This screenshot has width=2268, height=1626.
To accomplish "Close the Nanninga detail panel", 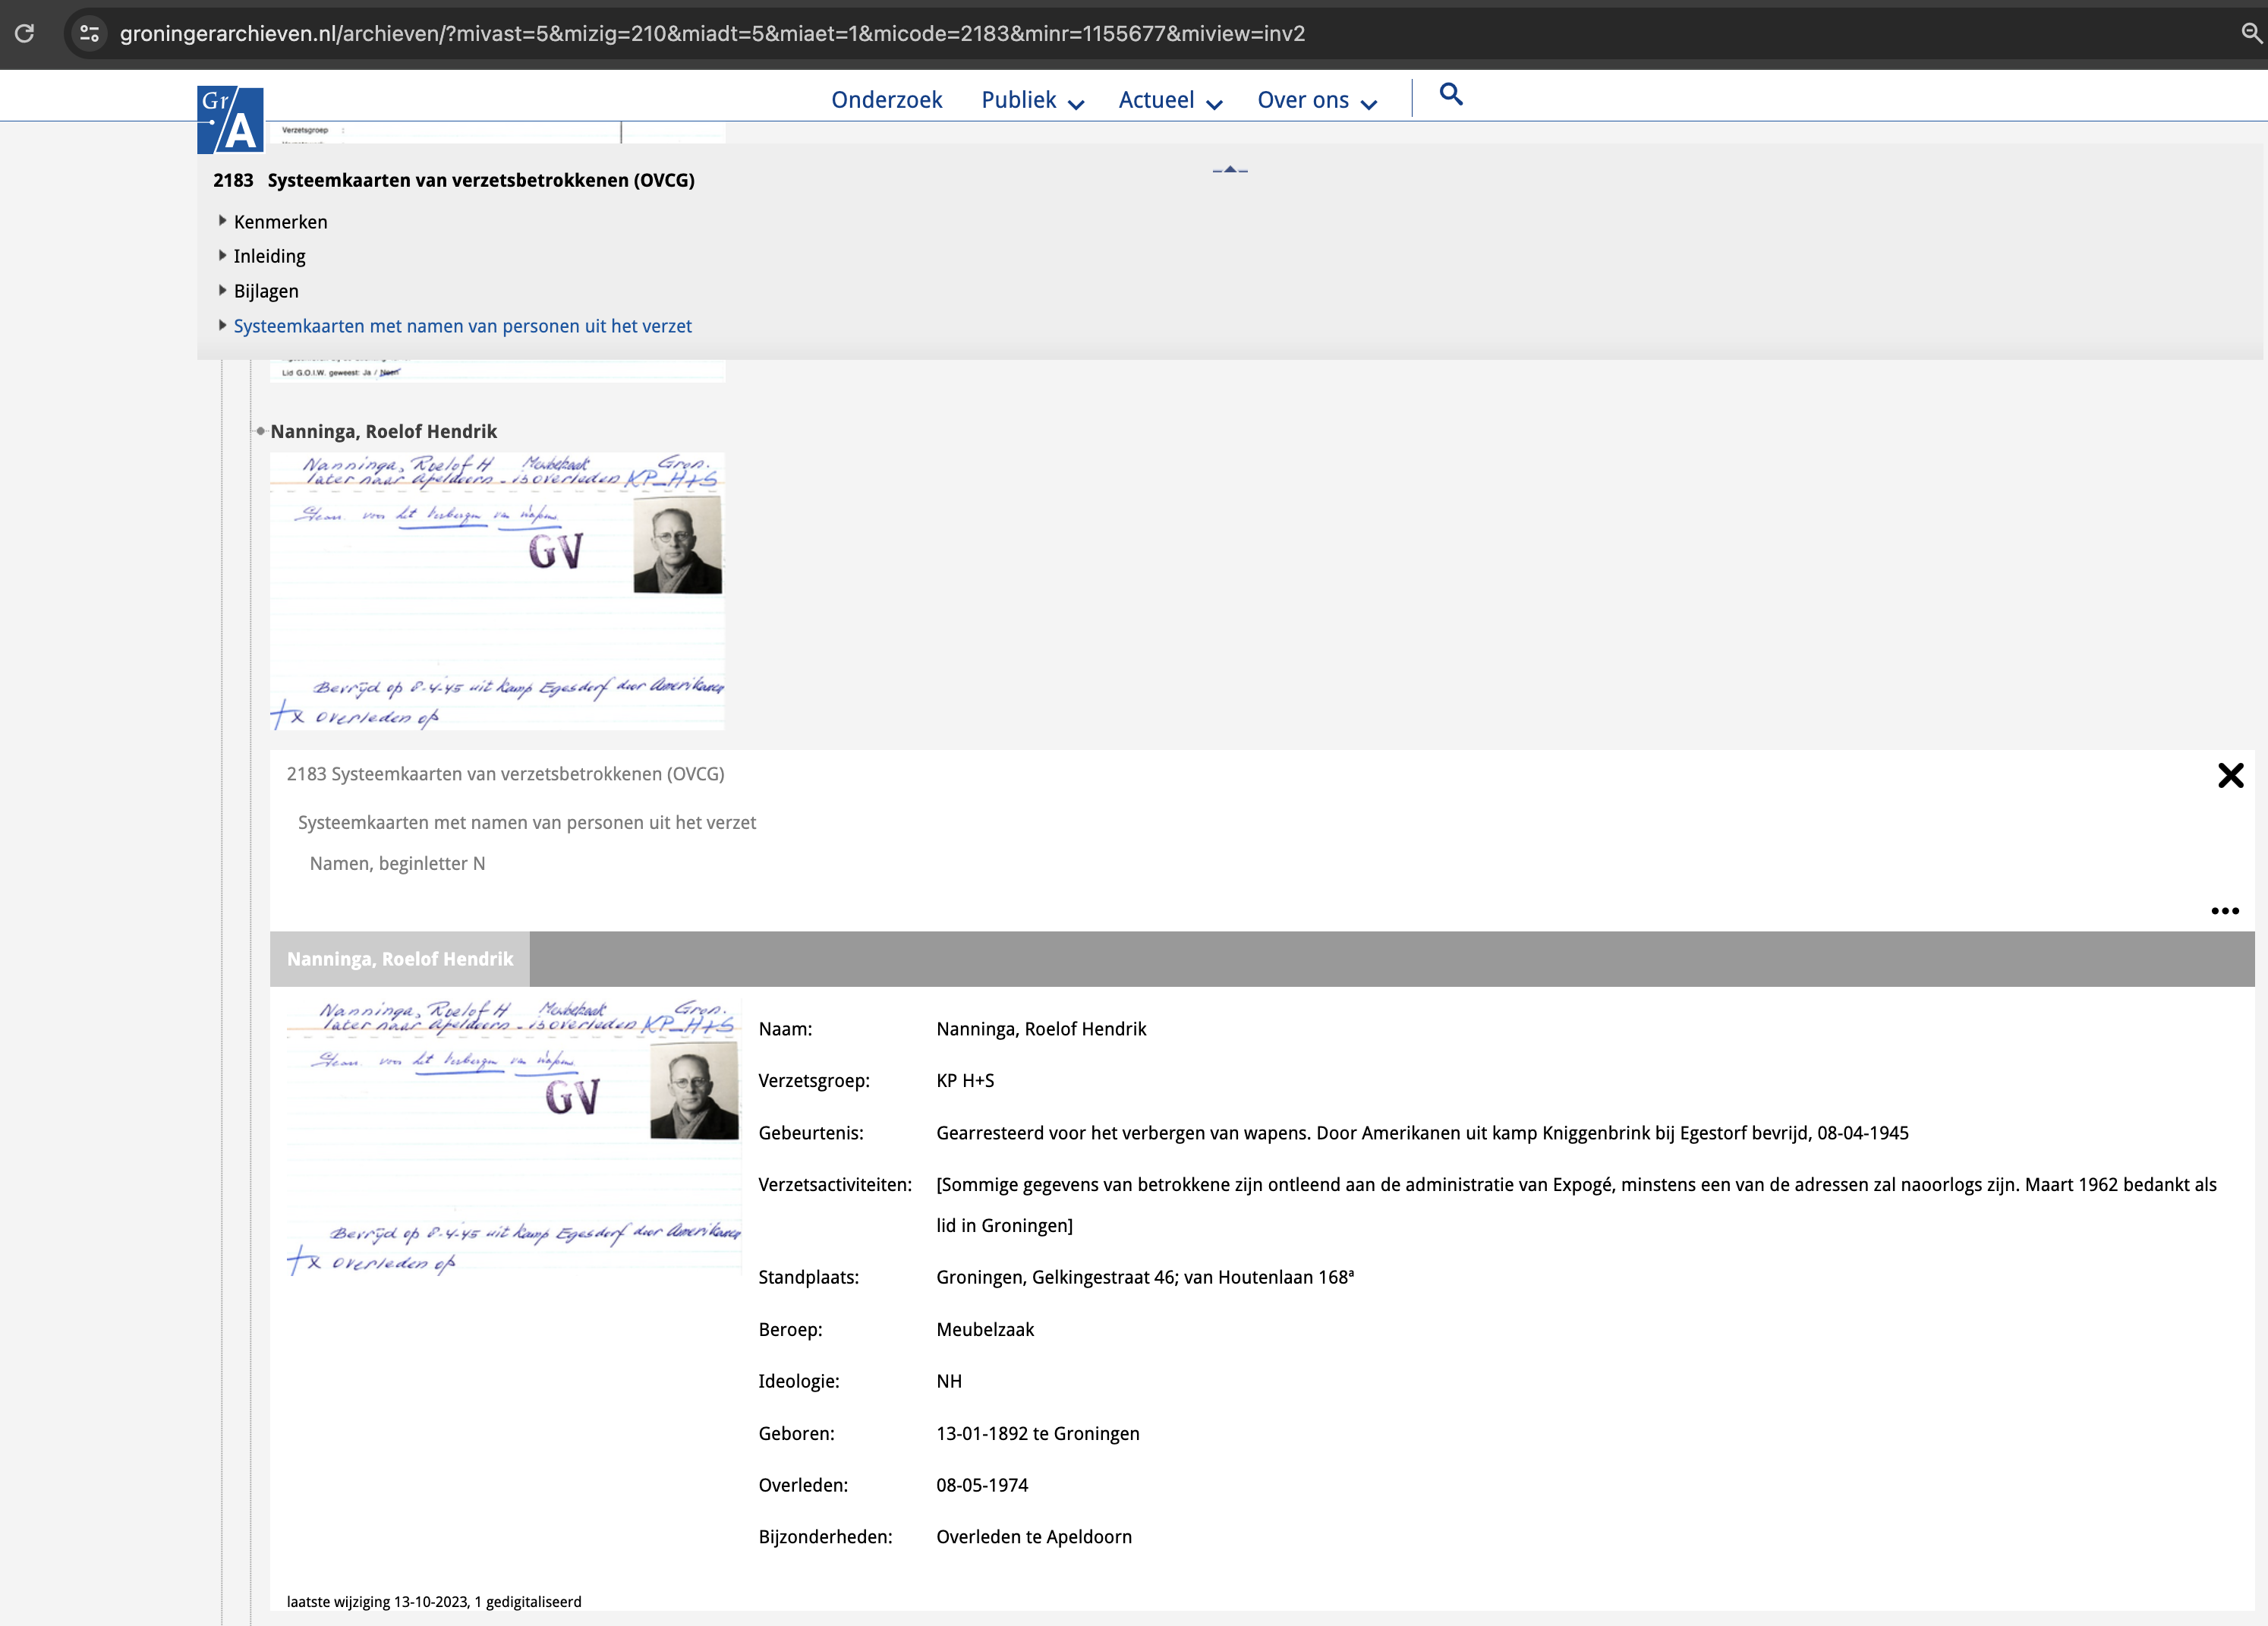I will 2230,775.
